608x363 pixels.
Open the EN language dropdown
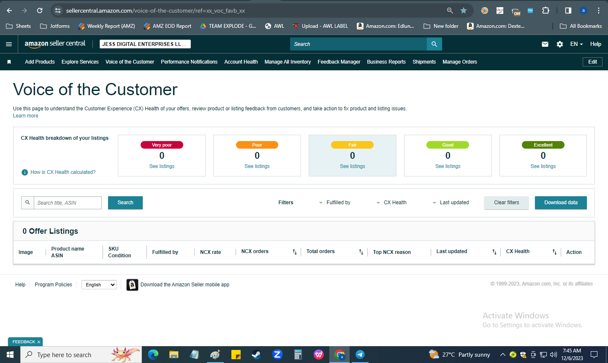click(576, 44)
